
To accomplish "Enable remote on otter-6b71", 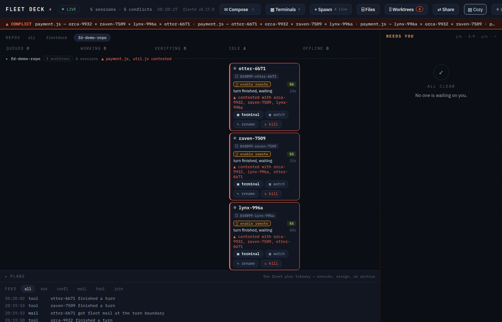I will [x=252, y=84].
